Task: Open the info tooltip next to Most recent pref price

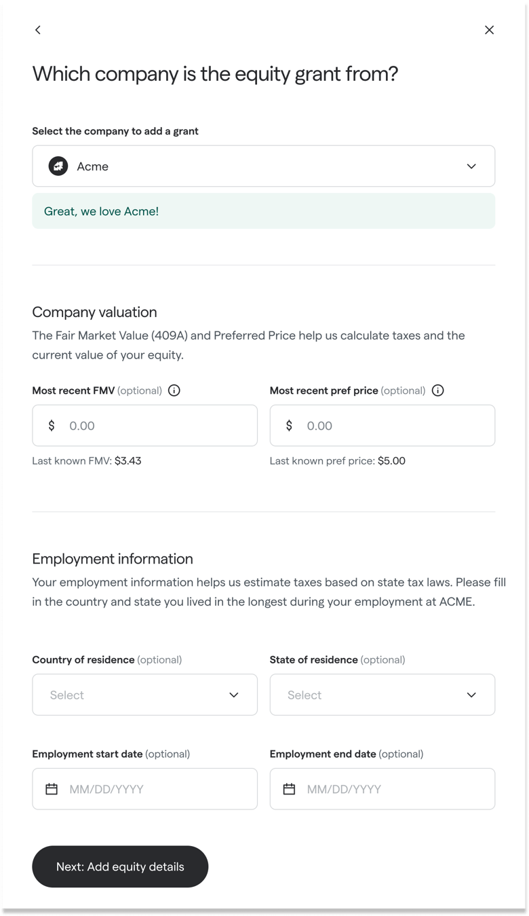Action: pos(437,390)
